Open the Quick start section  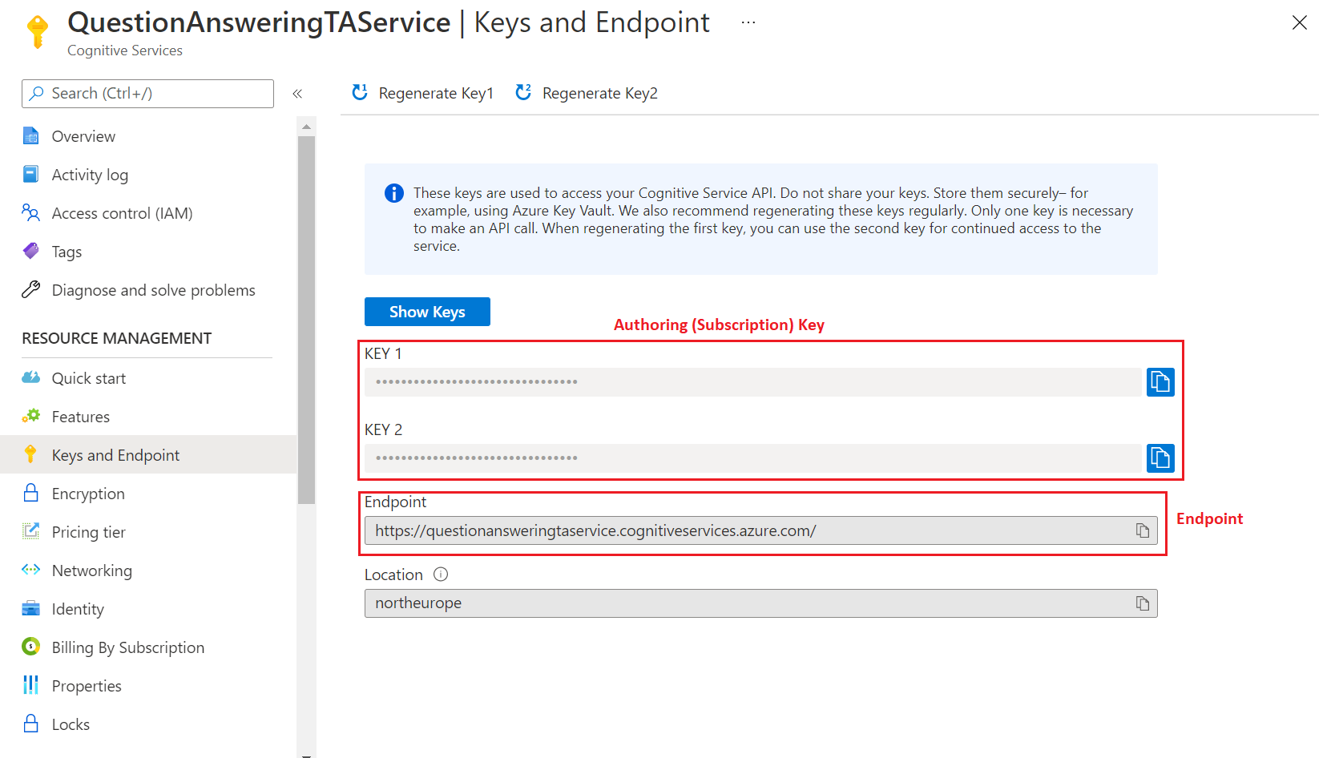(88, 377)
